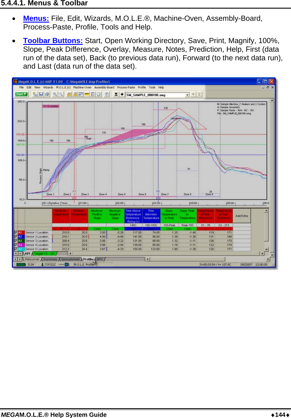Viewport: 291px width, 418px height.
Task: Toggle the A3 Sensor 3 checkbox
Action: point(16,241)
